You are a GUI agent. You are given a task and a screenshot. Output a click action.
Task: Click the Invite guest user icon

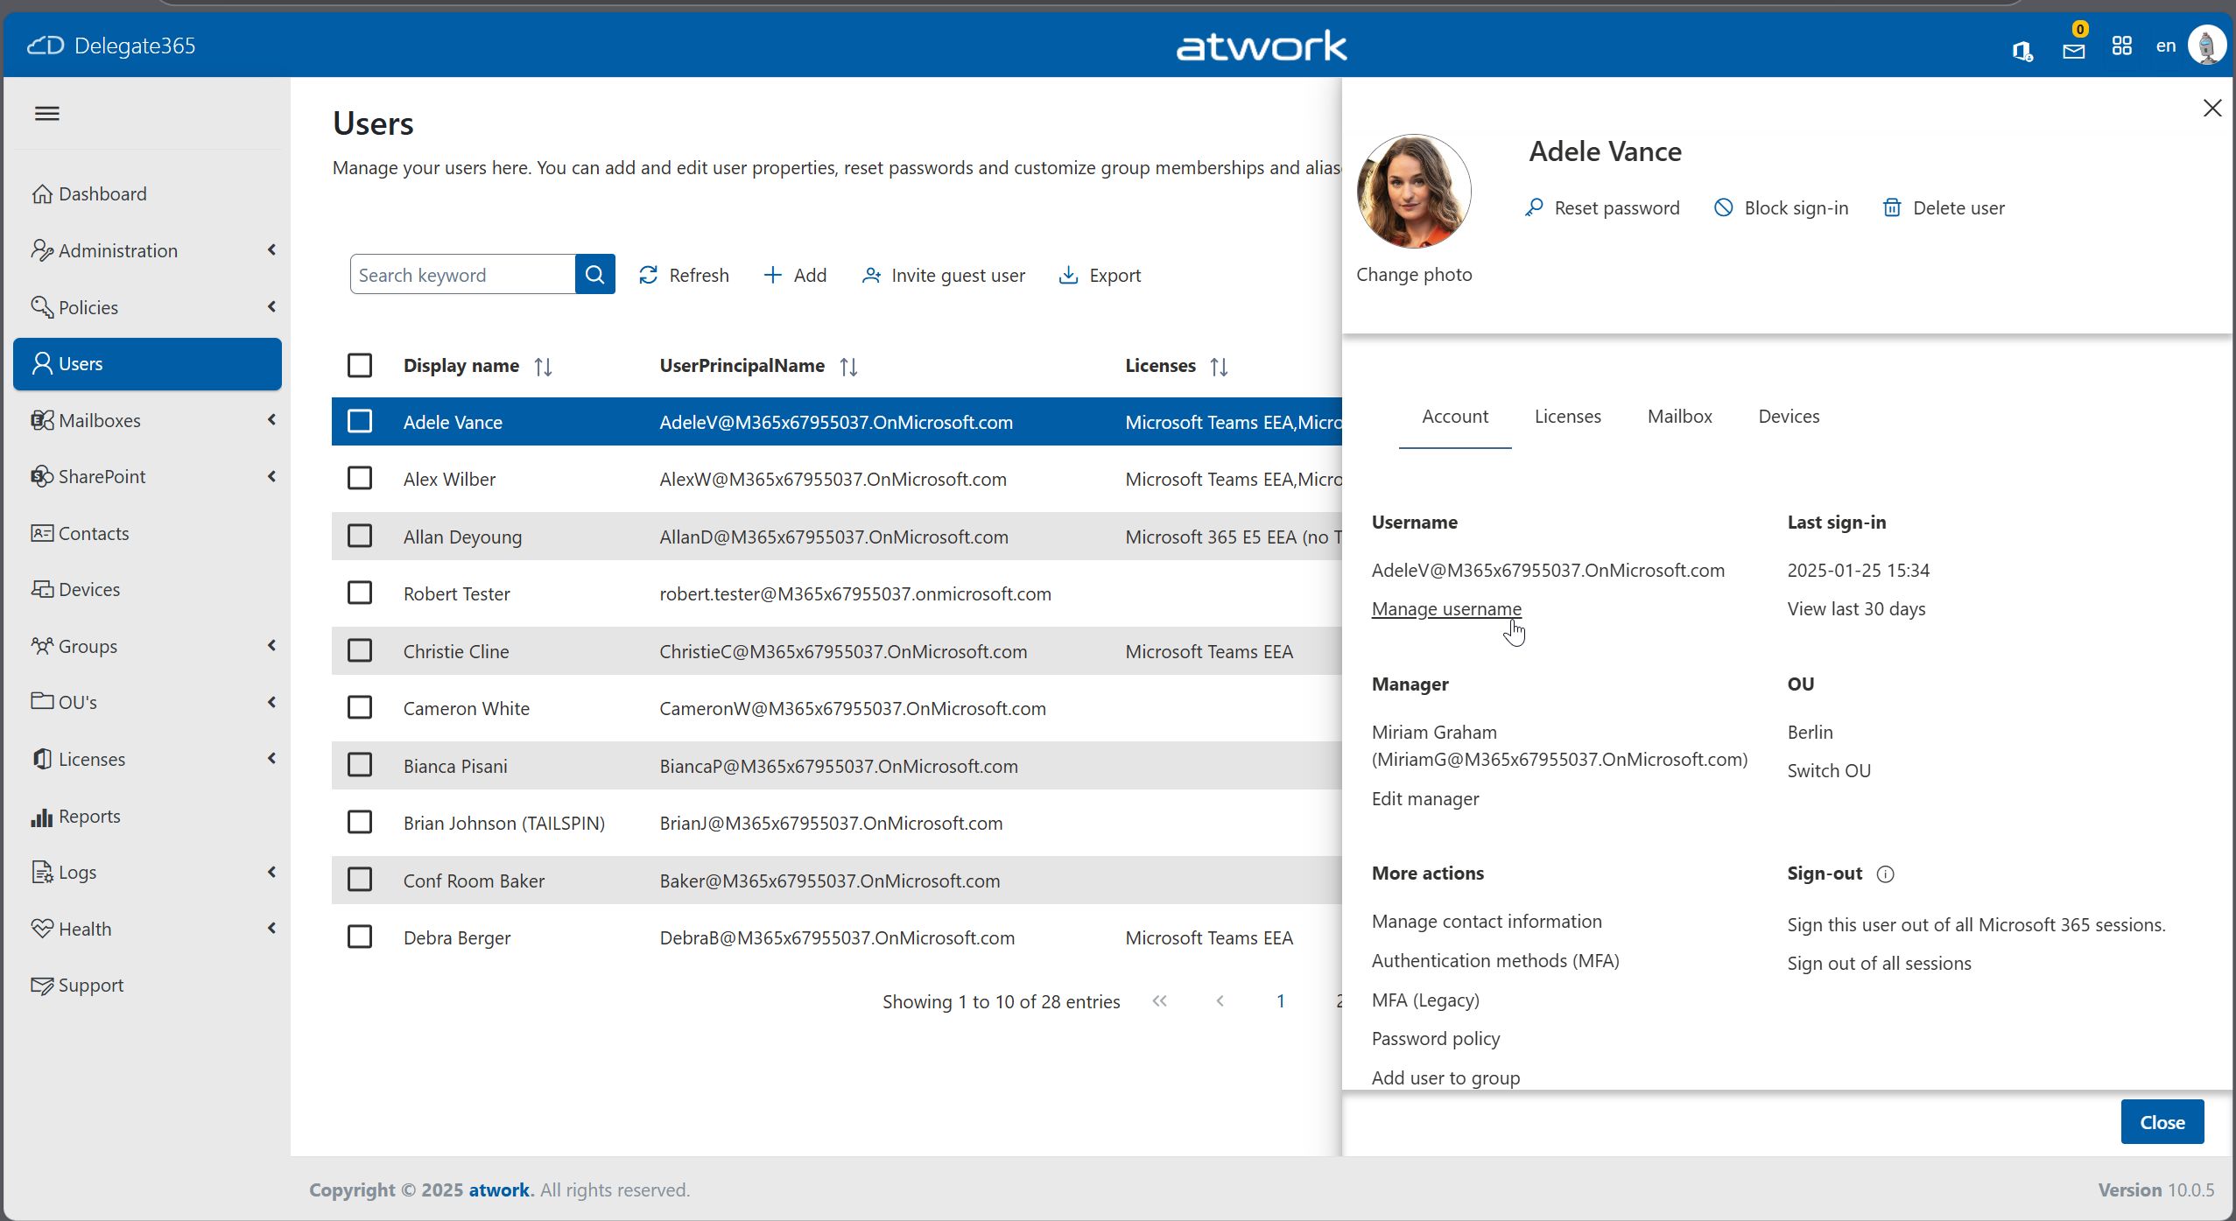coord(871,275)
